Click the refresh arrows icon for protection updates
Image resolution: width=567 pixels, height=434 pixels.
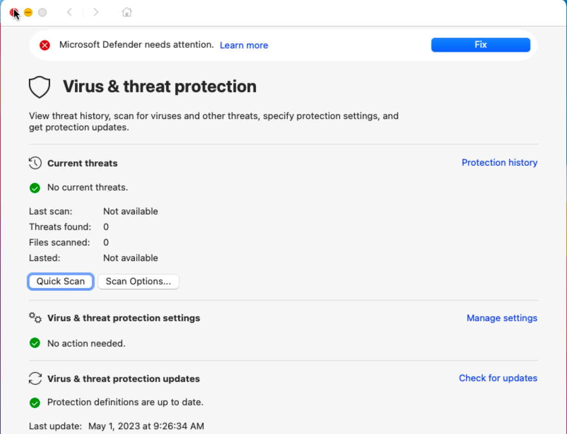click(35, 379)
